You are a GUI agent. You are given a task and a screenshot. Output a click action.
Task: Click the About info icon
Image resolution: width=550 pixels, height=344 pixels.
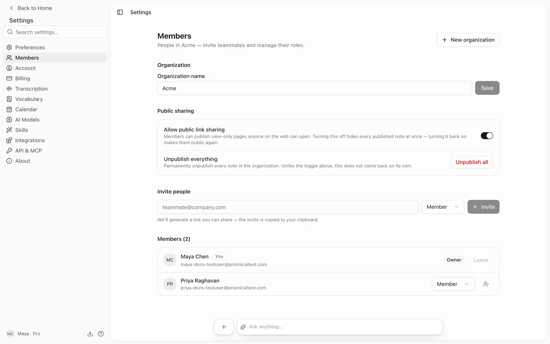point(9,161)
